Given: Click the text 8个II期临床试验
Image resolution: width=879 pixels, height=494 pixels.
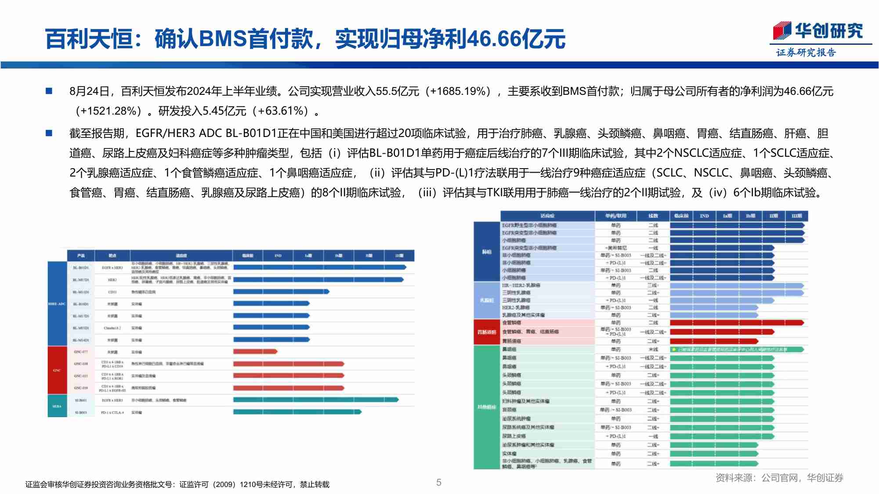Looking at the screenshot, I should (x=361, y=192).
